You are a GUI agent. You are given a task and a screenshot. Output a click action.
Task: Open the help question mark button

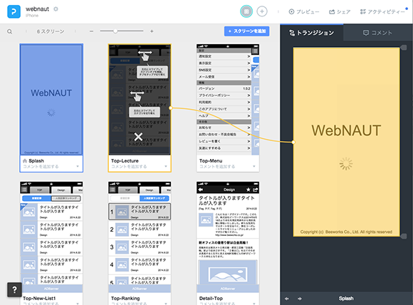(14, 290)
